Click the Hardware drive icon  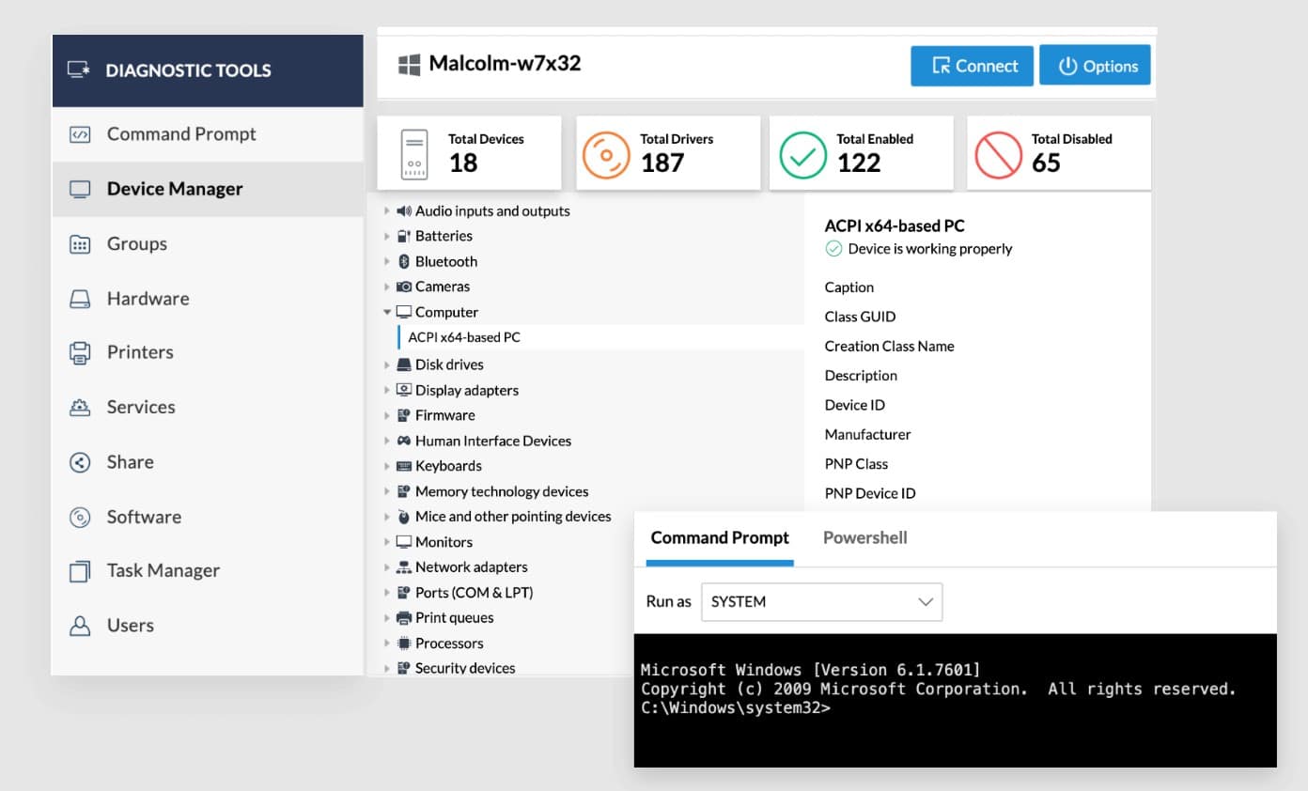(80, 299)
